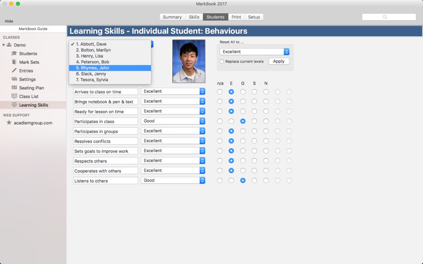The width and height of the screenshot is (423, 264).
Task: Collapse the Demo class tree
Action: [4, 45]
